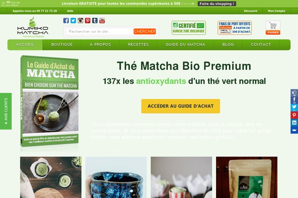
Task: Open the Tumblr icon in header
Action: (x=95, y=20)
